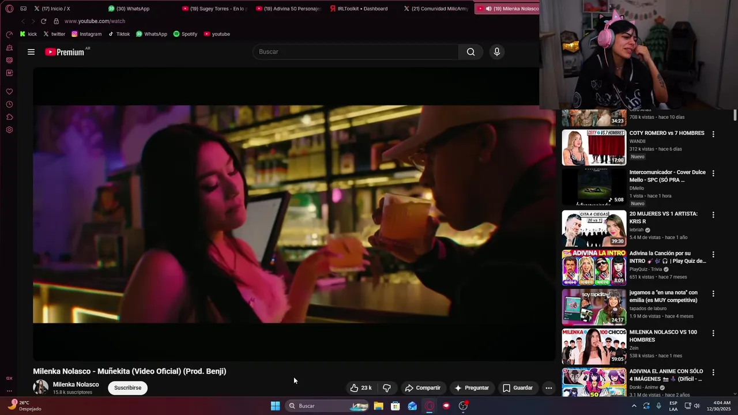Open Milenka Nolasco channel avatar
The width and height of the screenshot is (738, 415).
[x=41, y=387]
